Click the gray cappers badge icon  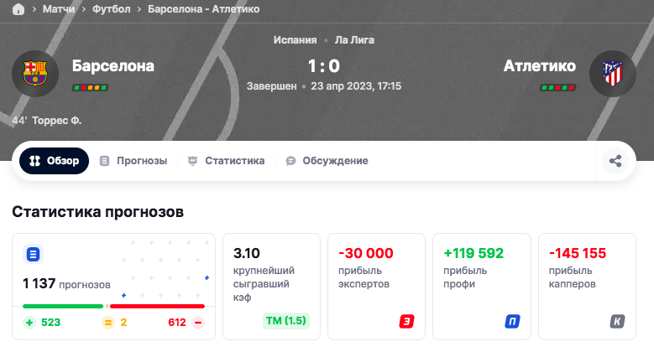(617, 321)
